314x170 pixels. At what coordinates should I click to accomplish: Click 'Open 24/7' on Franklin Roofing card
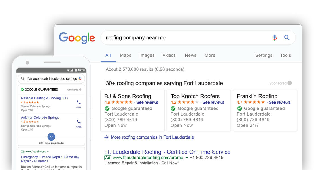(x=248, y=125)
